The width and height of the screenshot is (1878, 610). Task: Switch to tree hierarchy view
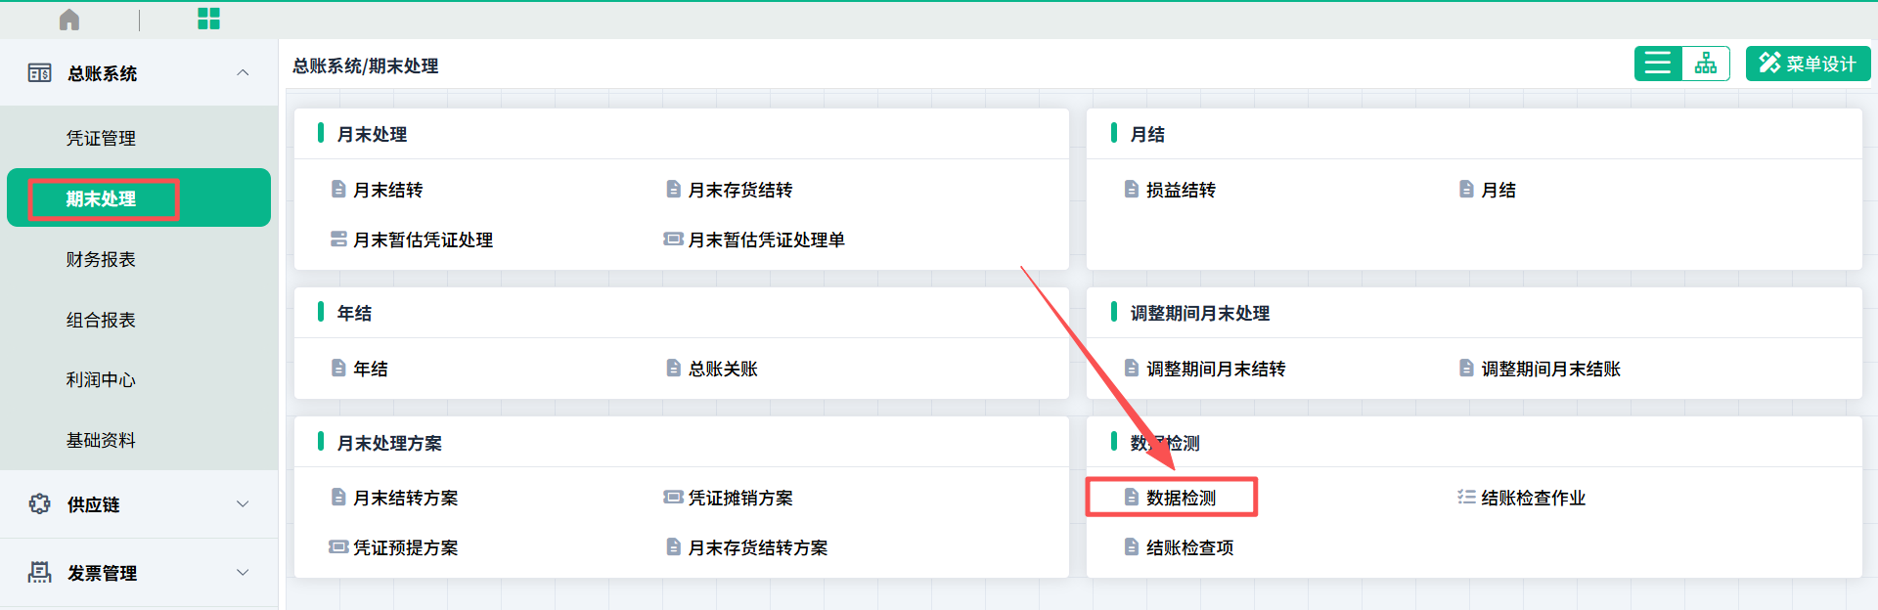[x=1706, y=64]
